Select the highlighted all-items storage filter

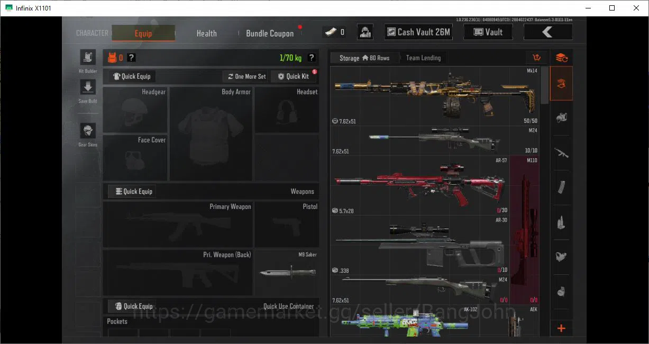click(x=561, y=83)
